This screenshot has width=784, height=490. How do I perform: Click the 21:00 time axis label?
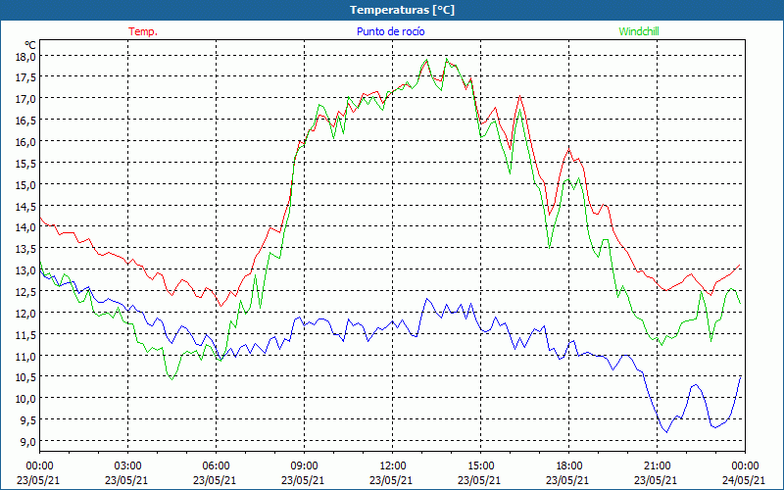pyautogui.click(x=657, y=466)
